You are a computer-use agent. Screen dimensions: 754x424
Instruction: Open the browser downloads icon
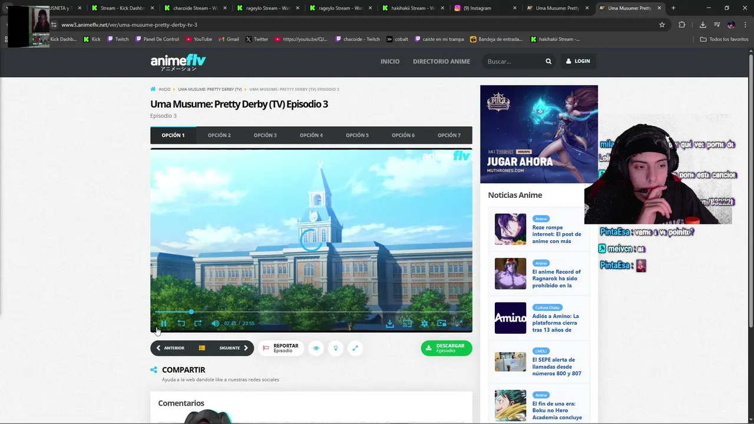click(703, 25)
